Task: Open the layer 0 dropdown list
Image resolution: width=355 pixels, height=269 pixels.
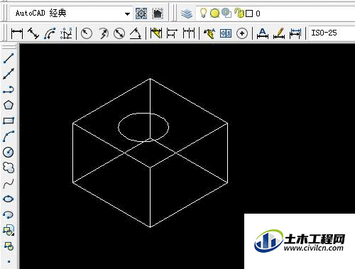Action: 275,13
